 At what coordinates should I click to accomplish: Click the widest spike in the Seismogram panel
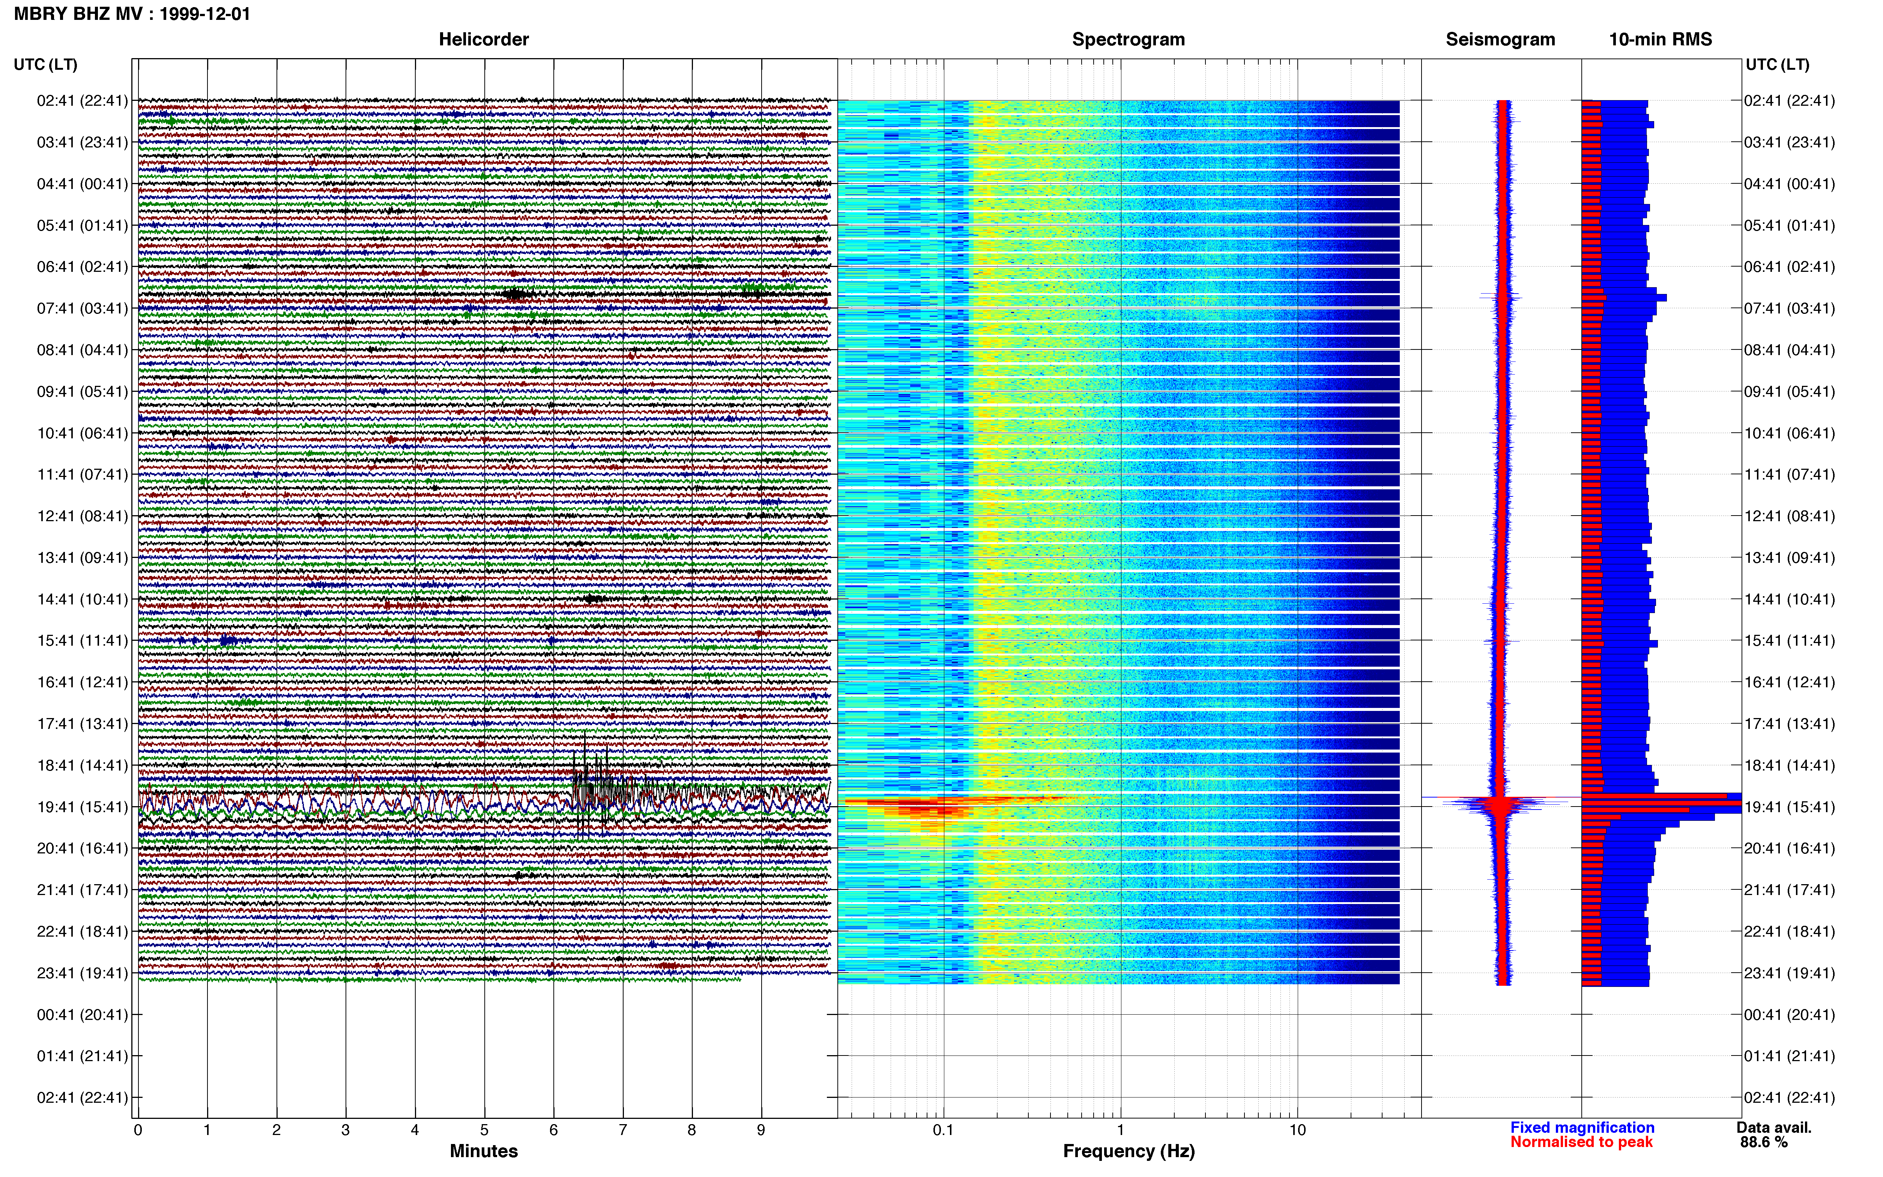coord(1501,798)
